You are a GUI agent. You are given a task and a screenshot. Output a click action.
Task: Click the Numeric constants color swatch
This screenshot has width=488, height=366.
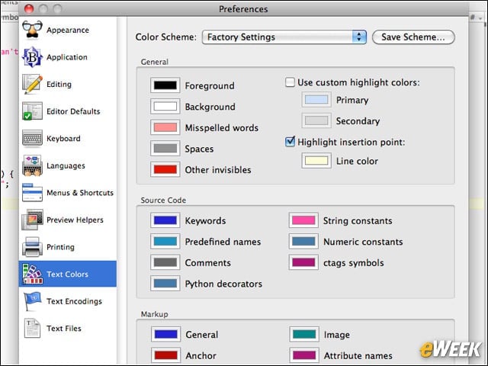[303, 241]
